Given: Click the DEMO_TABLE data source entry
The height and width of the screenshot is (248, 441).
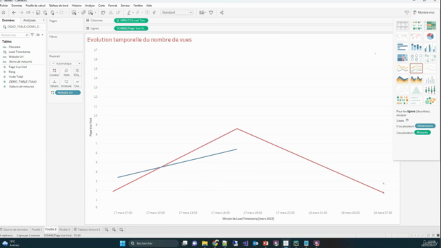Looking at the screenshot, I should pos(22,27).
